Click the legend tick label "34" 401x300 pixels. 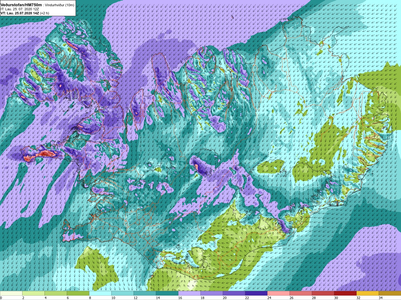tap(380, 298)
